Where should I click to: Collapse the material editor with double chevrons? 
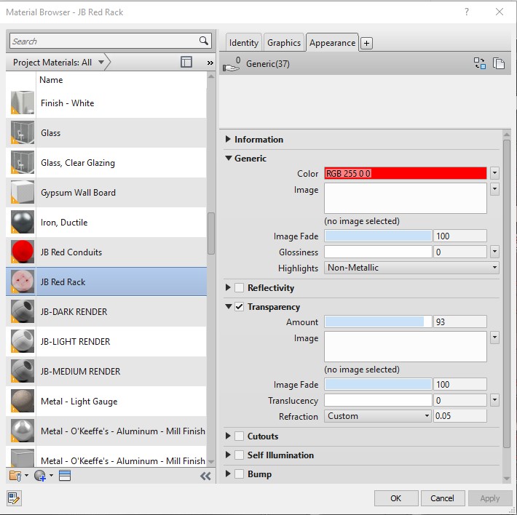pos(205,476)
